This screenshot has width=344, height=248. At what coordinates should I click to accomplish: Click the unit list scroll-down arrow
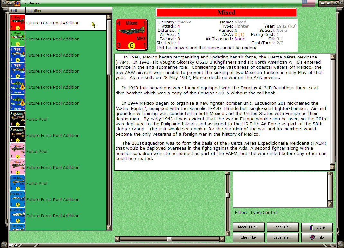(x=109, y=228)
